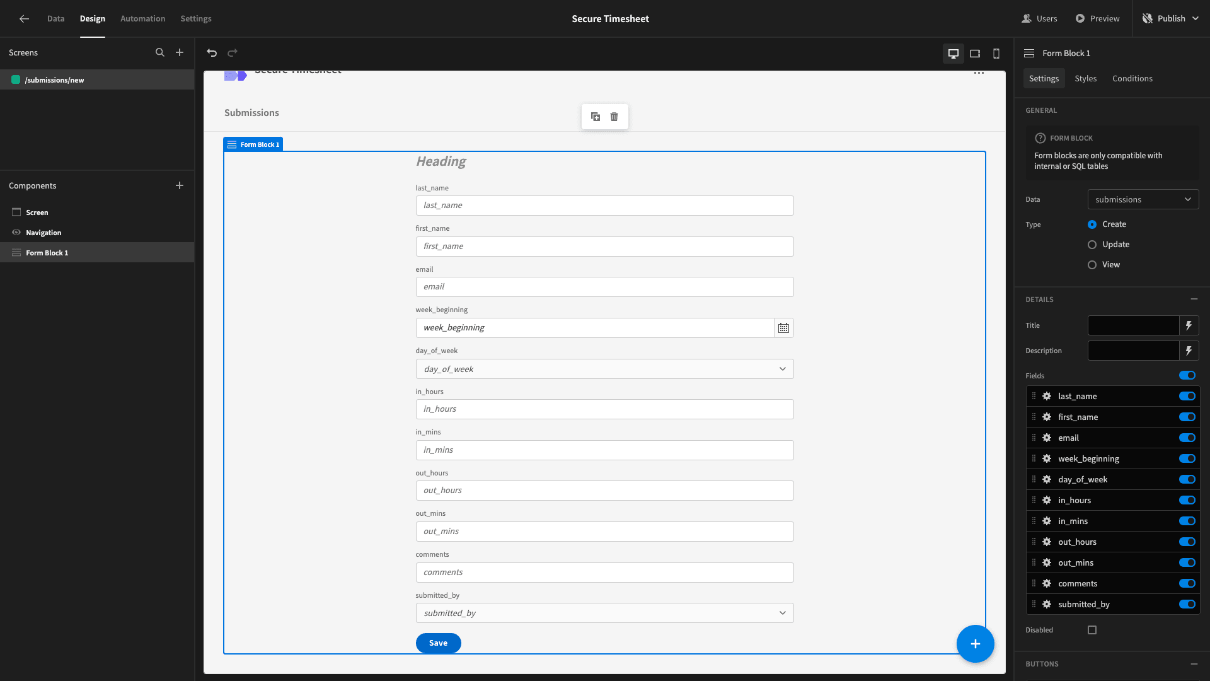Screen dimensions: 1210x681
Task: Click the blue floating plus button
Action: (976, 644)
